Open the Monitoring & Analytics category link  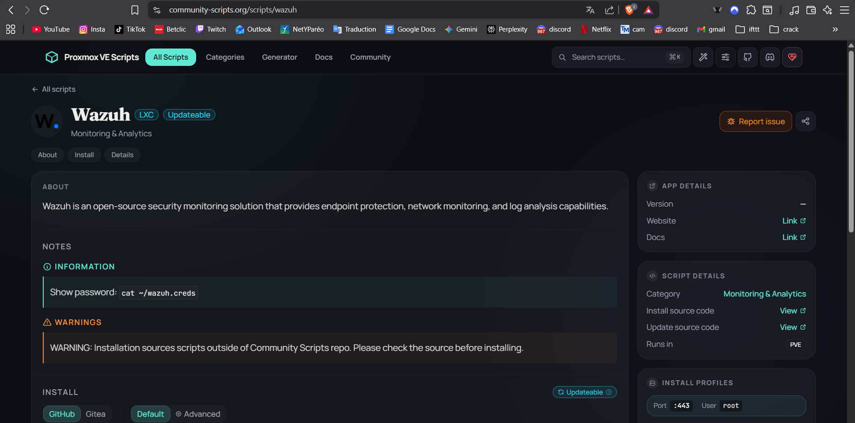[765, 294]
